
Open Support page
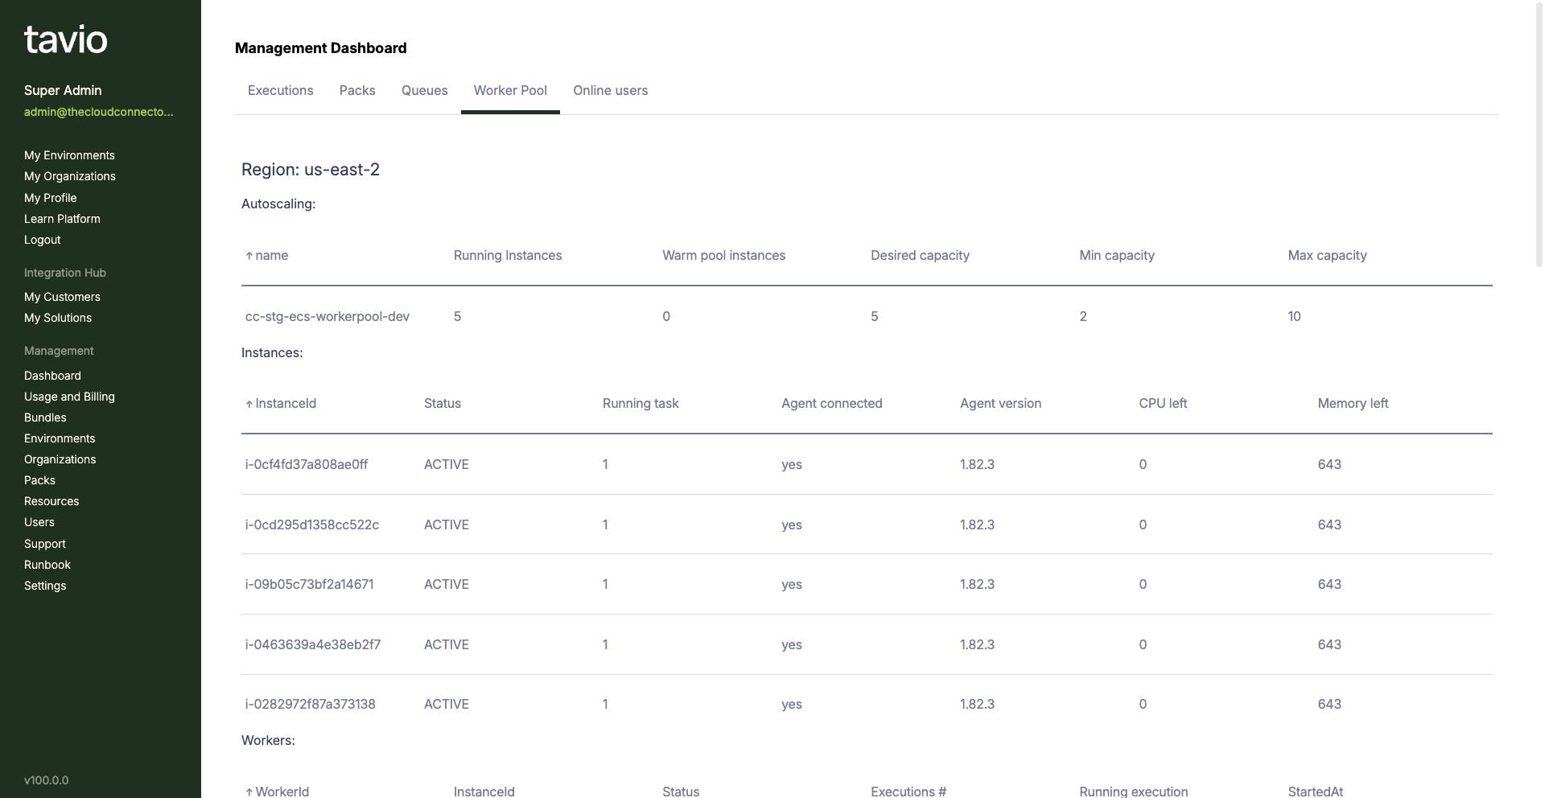coord(45,544)
